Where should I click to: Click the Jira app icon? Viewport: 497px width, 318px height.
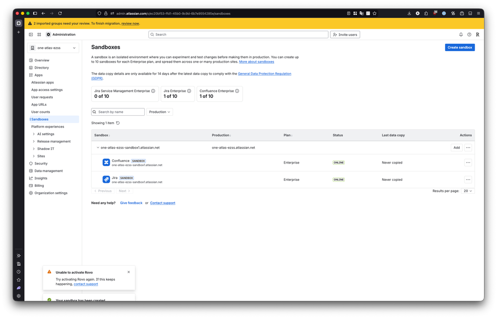click(106, 179)
